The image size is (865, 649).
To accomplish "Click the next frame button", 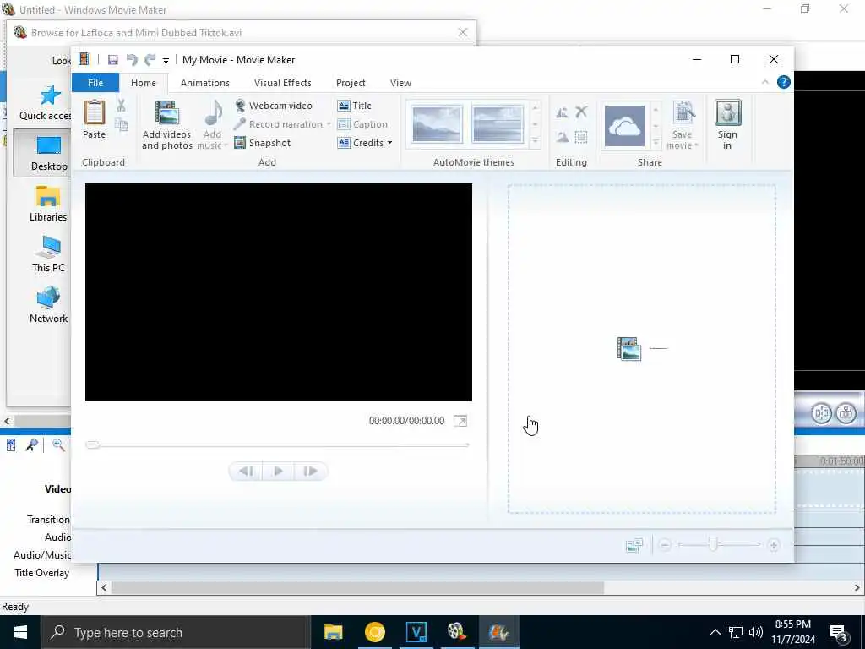I will pyautogui.click(x=311, y=472).
